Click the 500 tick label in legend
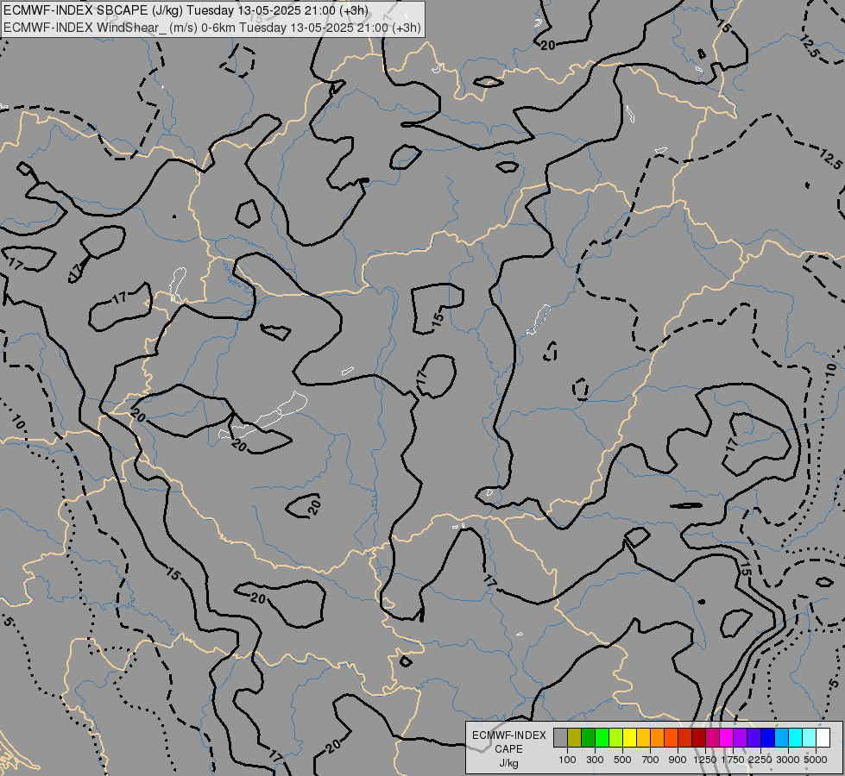The width and height of the screenshot is (845, 776). click(622, 760)
